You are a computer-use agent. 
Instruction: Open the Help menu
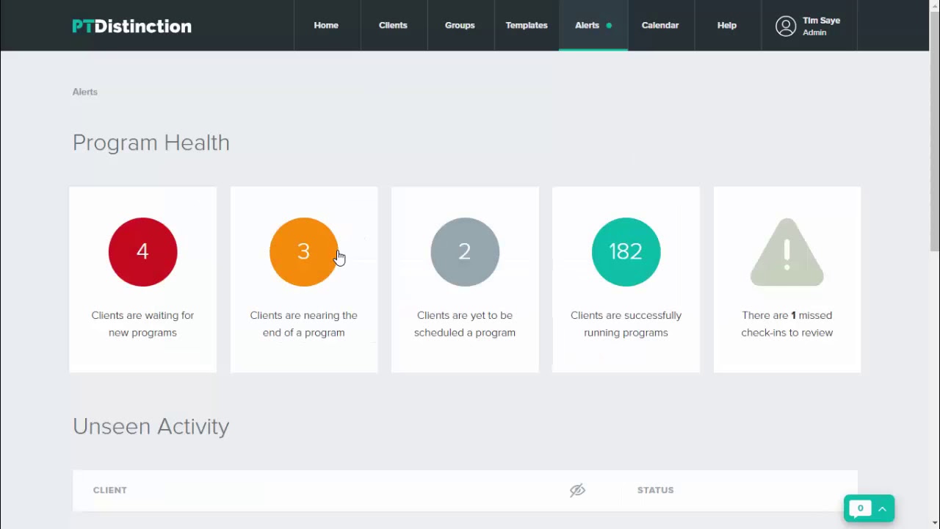[x=727, y=25]
